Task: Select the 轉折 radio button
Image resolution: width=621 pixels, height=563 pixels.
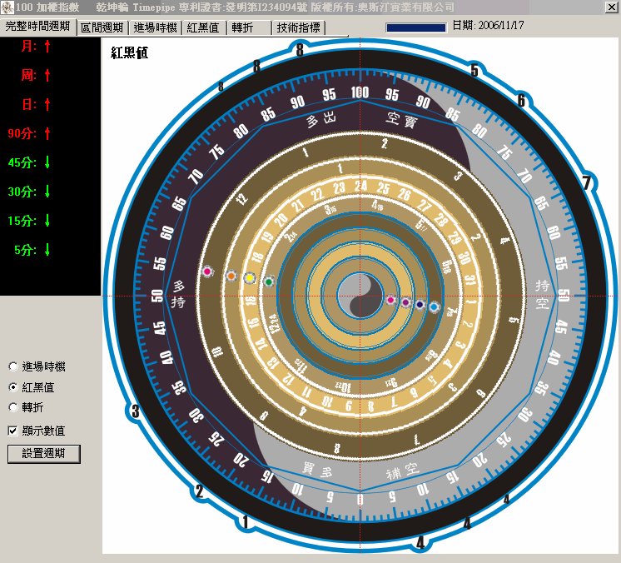Action: (x=12, y=407)
